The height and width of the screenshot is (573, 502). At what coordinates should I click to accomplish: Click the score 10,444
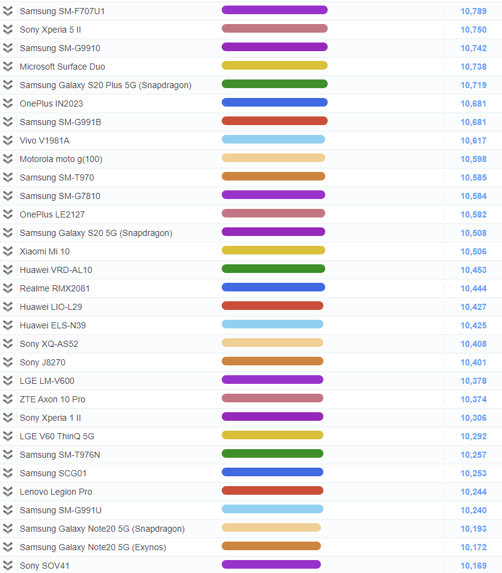pyautogui.click(x=474, y=289)
